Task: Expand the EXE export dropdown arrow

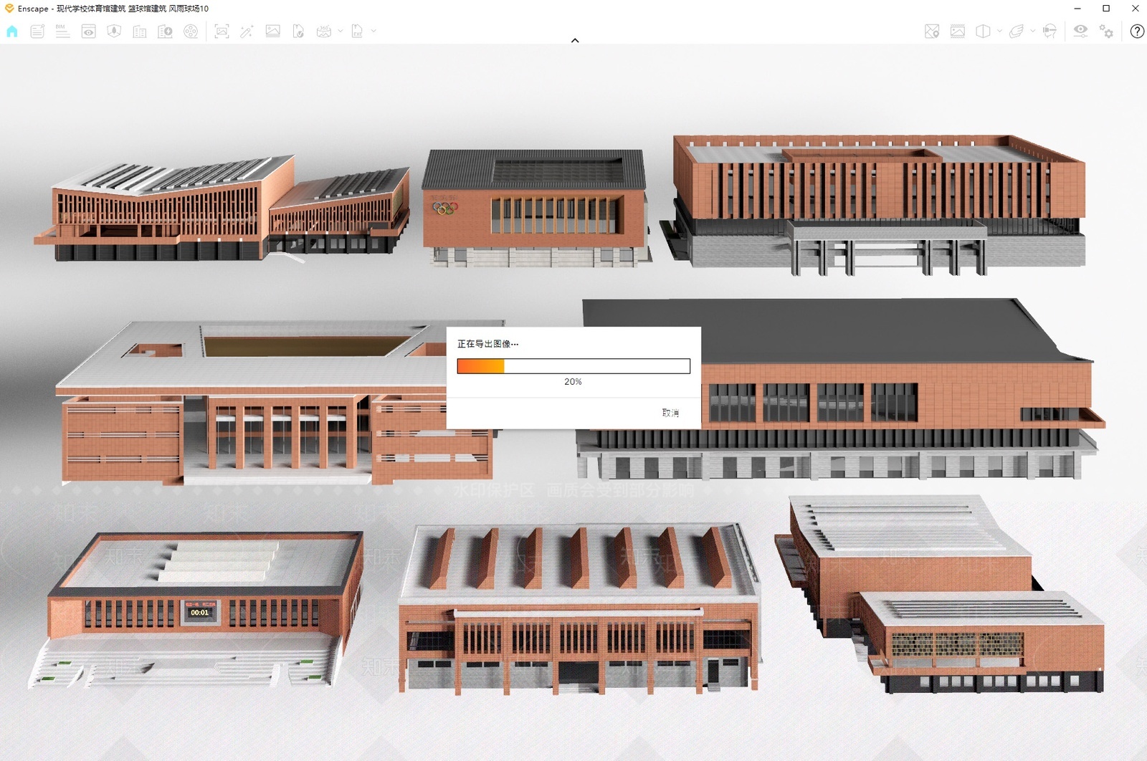Action: (x=373, y=32)
